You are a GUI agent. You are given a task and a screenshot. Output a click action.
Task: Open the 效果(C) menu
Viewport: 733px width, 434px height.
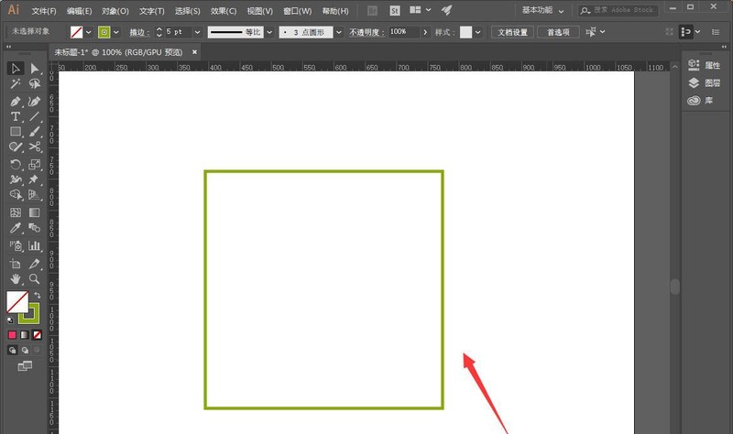click(x=224, y=11)
